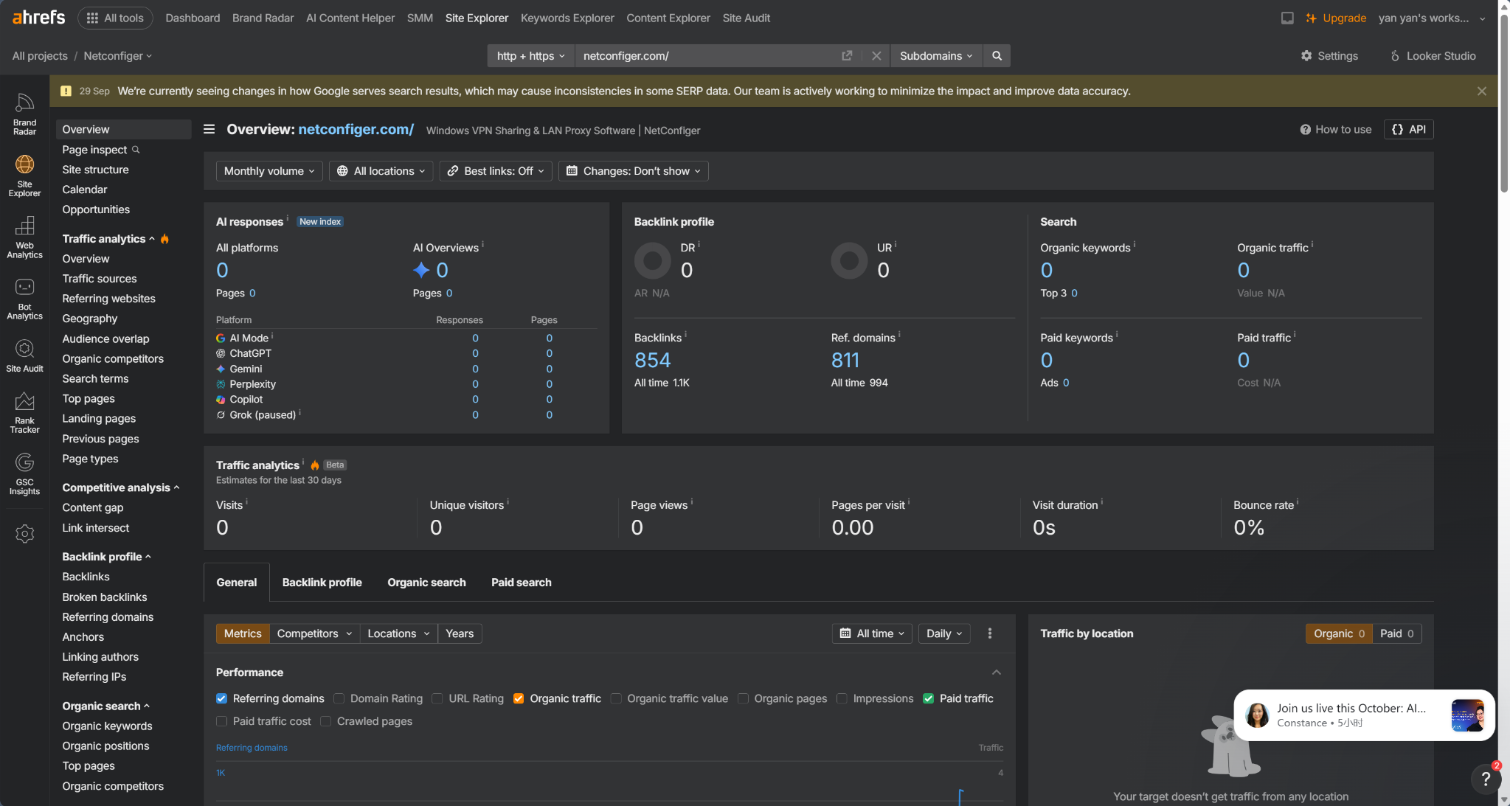Open Looker Studio link
Screen dimensions: 1510x806
[1433, 55]
